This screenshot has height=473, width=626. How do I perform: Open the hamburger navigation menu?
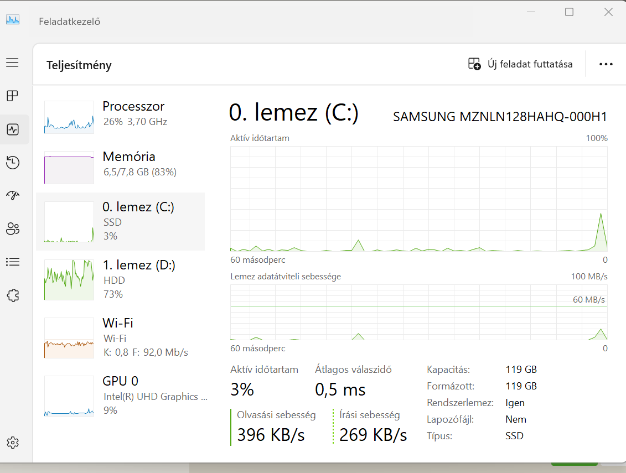[12, 63]
